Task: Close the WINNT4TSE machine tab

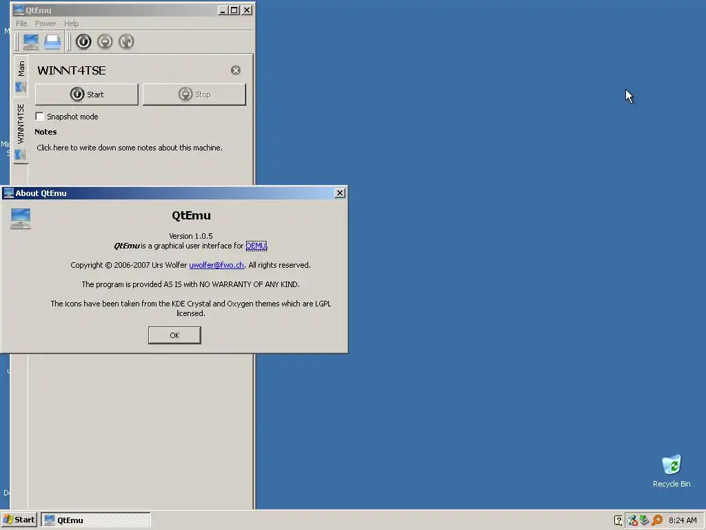Action: pyautogui.click(x=236, y=70)
